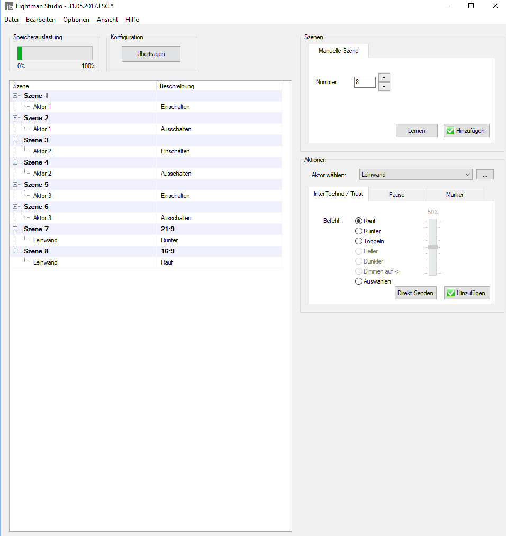Click the dimming level slider handle
This screenshot has height=536, width=506.
click(432, 247)
